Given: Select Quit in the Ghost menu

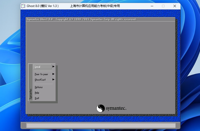Looking at the screenshot, I should (37, 98).
